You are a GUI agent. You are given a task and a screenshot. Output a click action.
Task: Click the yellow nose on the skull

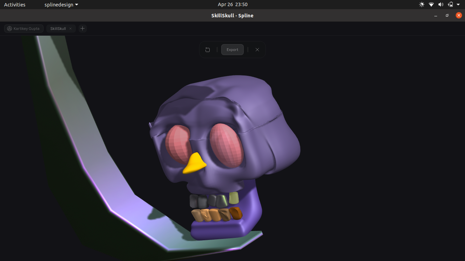tap(195, 164)
